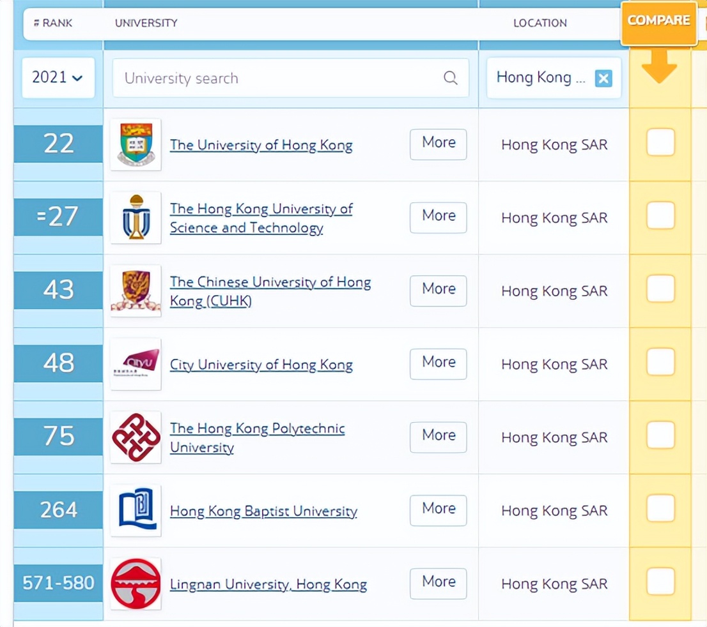Check the compare box for The University of Hong Kong
707x627 pixels.
[660, 143]
